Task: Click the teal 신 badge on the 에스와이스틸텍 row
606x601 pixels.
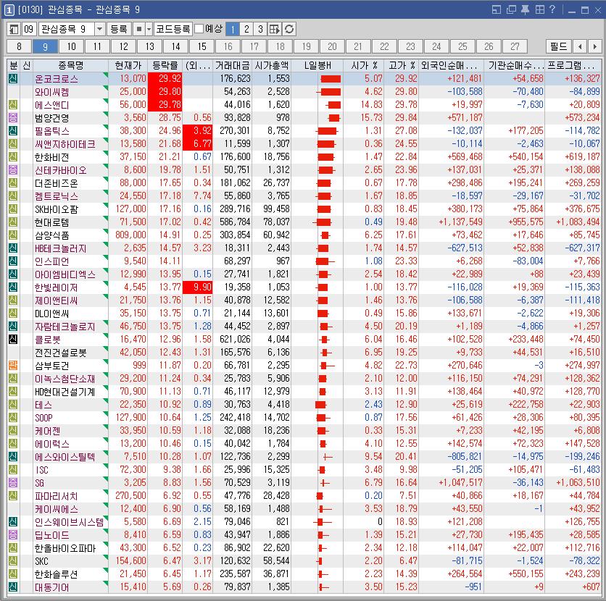Action: 13,457
